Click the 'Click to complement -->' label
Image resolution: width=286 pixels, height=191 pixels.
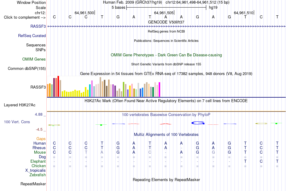[x=25, y=17]
